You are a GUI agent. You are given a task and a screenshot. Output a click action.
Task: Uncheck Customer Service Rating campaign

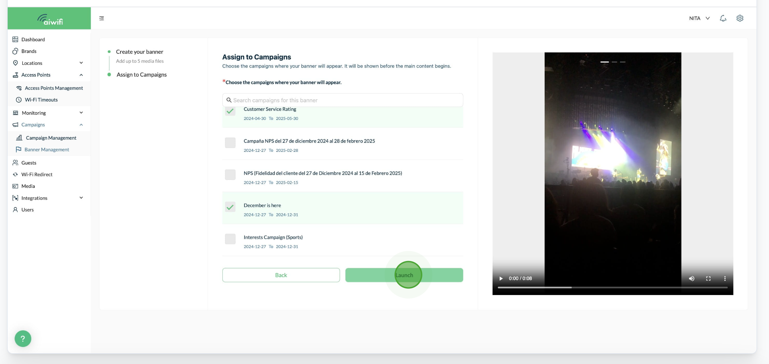[x=230, y=111]
